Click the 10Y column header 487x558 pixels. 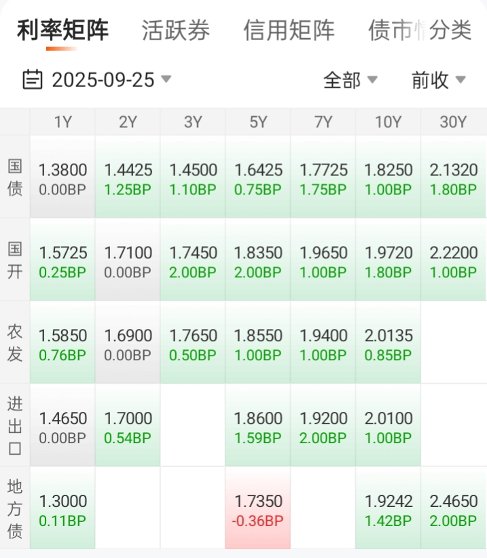click(388, 122)
